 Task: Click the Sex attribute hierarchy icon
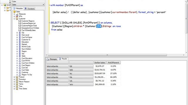coord(20,54)
